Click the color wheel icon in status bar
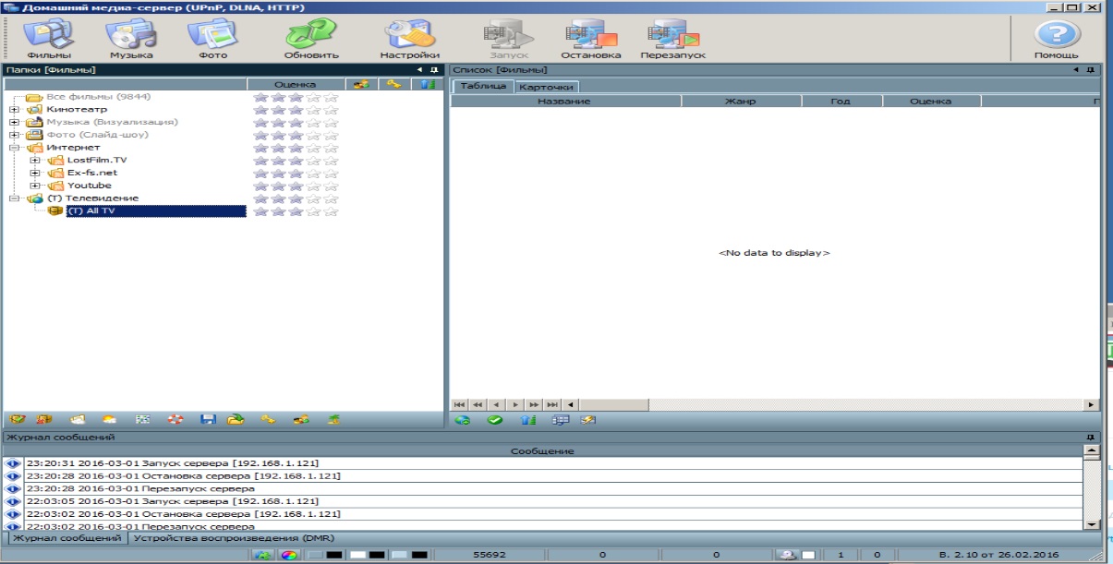Viewport: 1113px width, 564px height. click(289, 556)
